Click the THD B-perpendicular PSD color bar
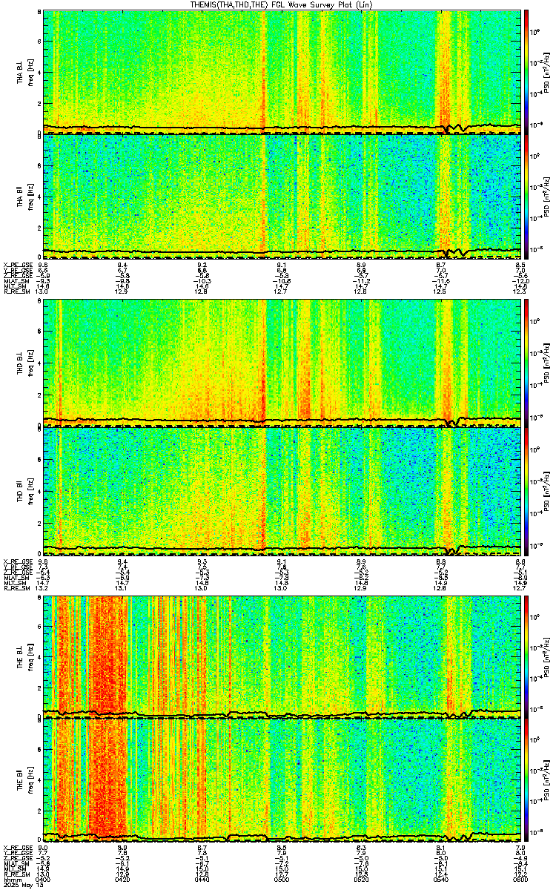The width and height of the screenshot is (556, 890). 526,363
